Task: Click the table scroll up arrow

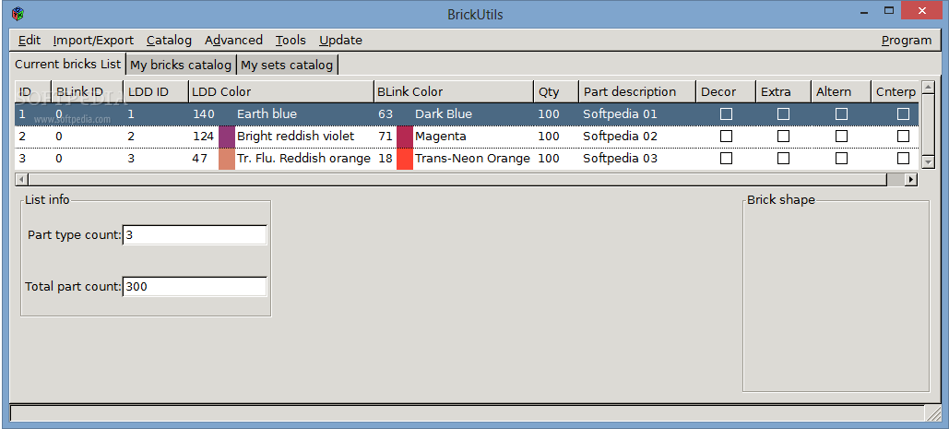Action: pos(928,89)
